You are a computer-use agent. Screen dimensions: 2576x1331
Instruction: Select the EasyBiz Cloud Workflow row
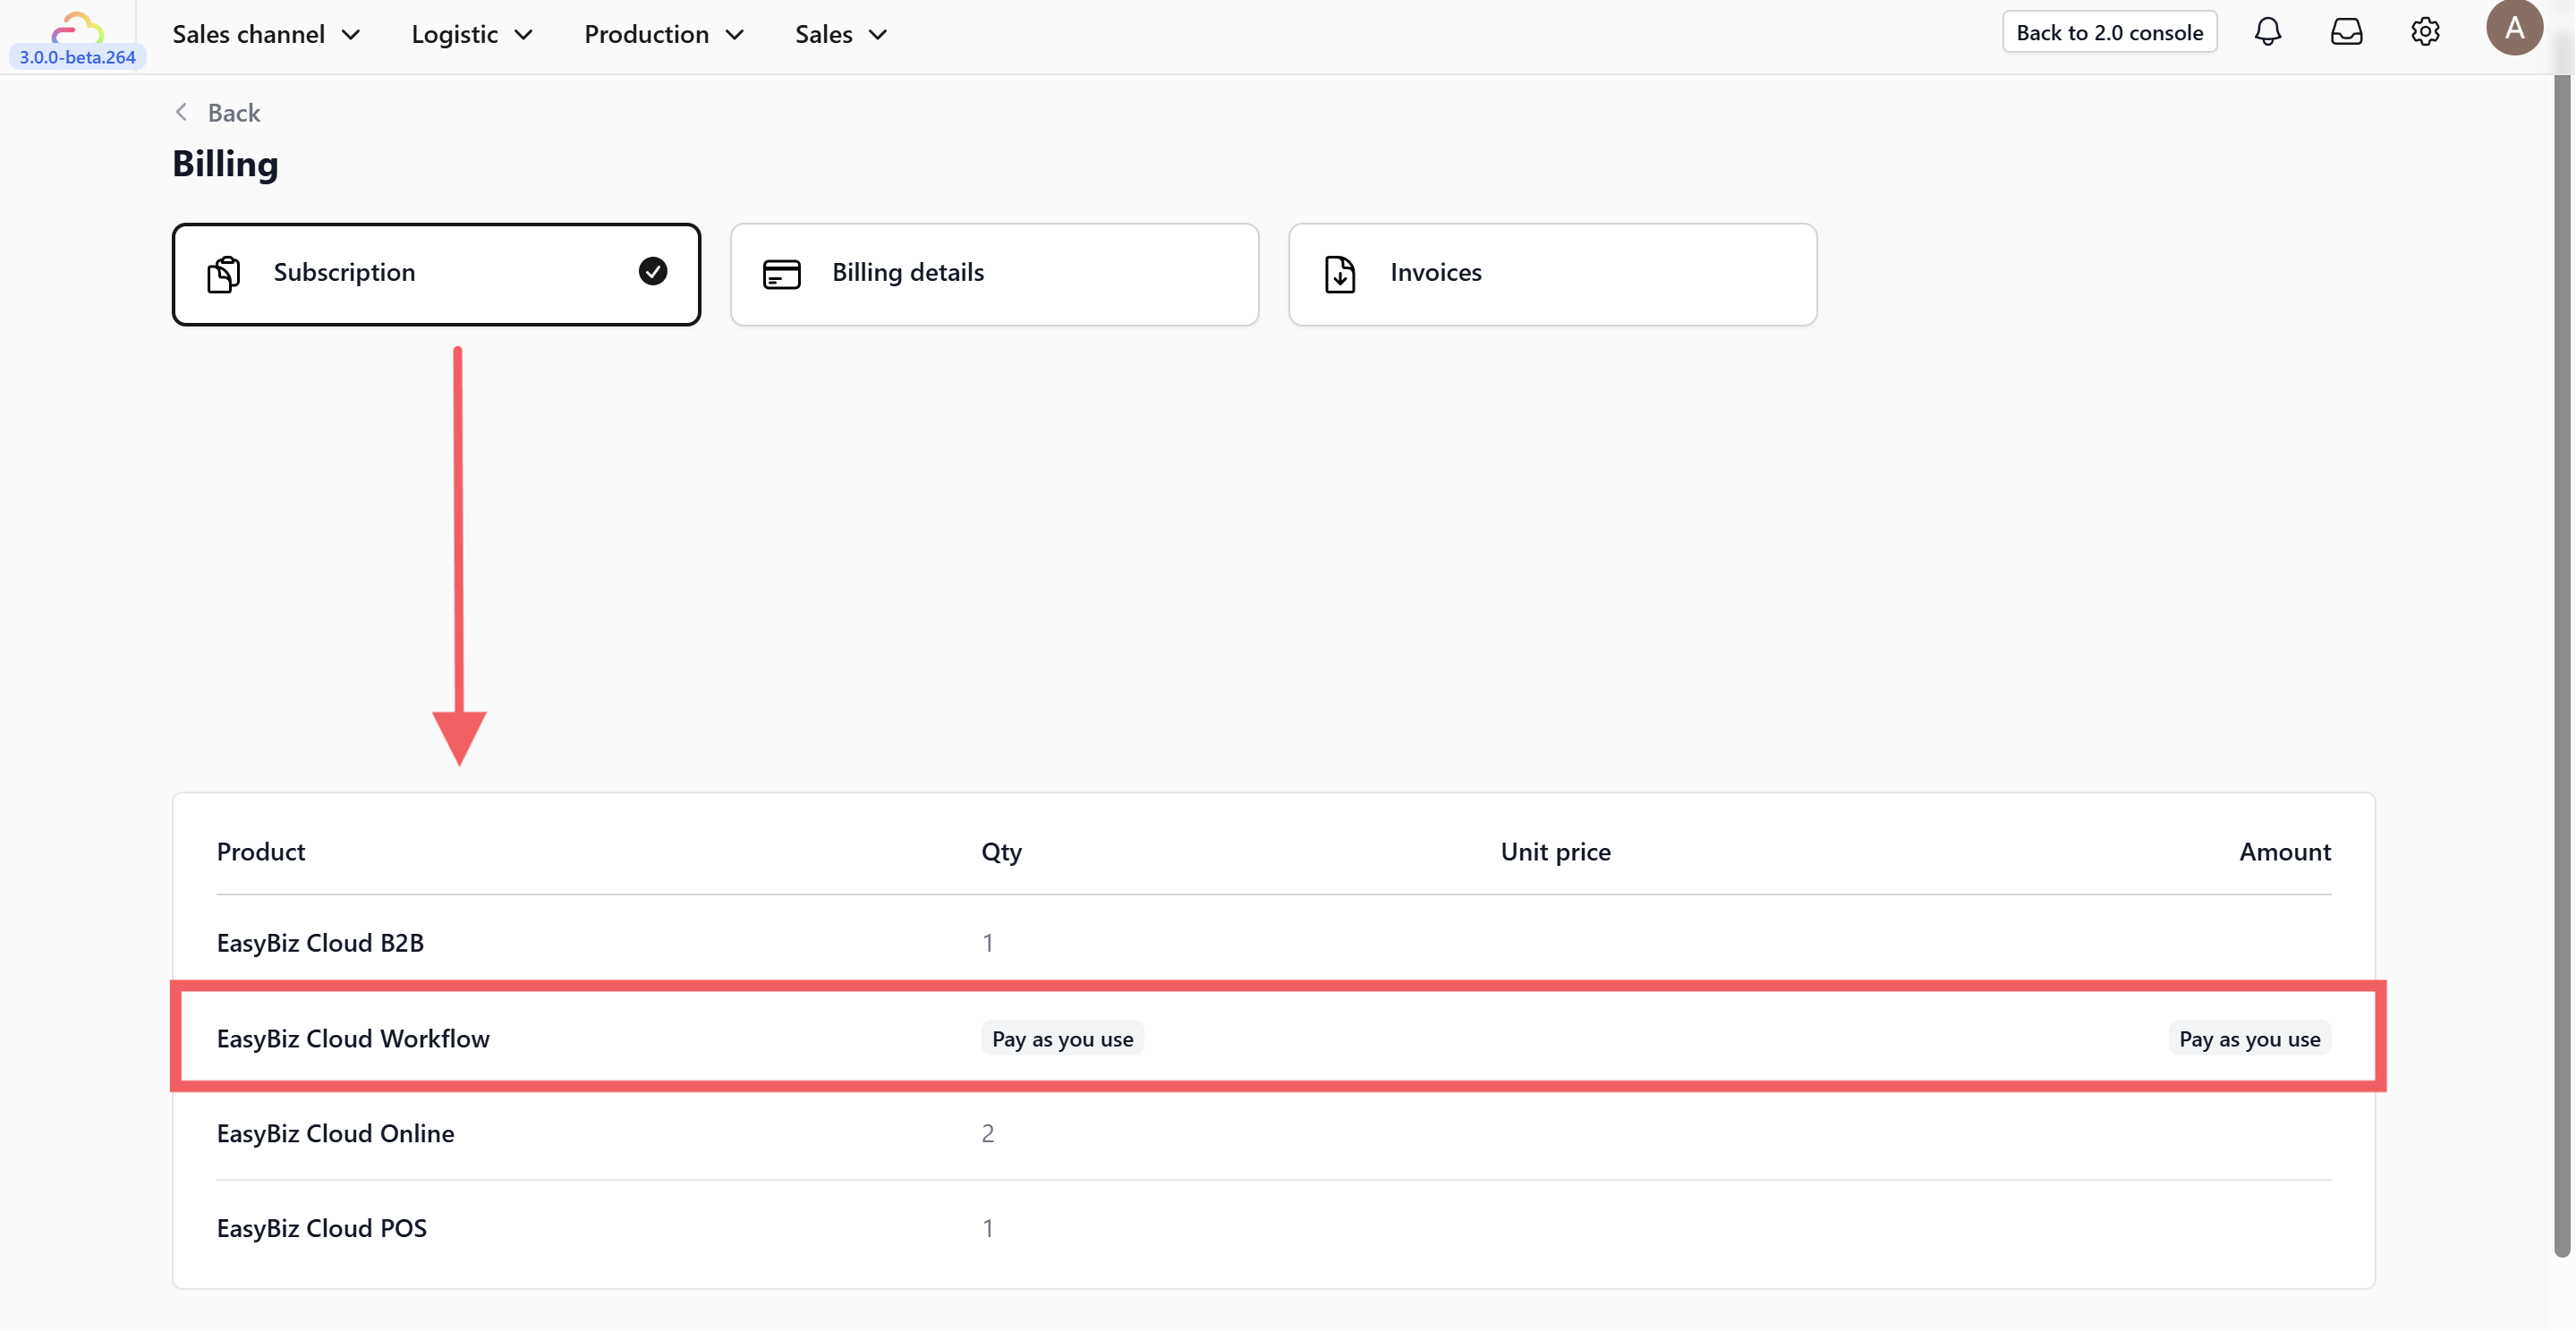[x=352, y=1038]
